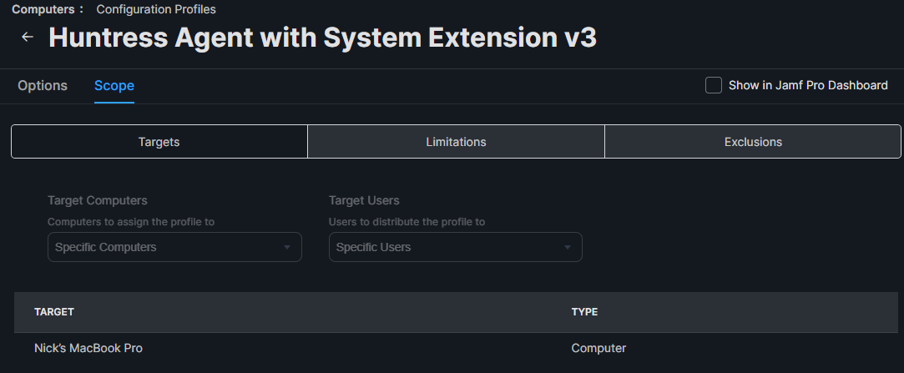Image resolution: width=904 pixels, height=373 pixels.
Task: Sort by the TARGET column header
Action: coord(54,312)
